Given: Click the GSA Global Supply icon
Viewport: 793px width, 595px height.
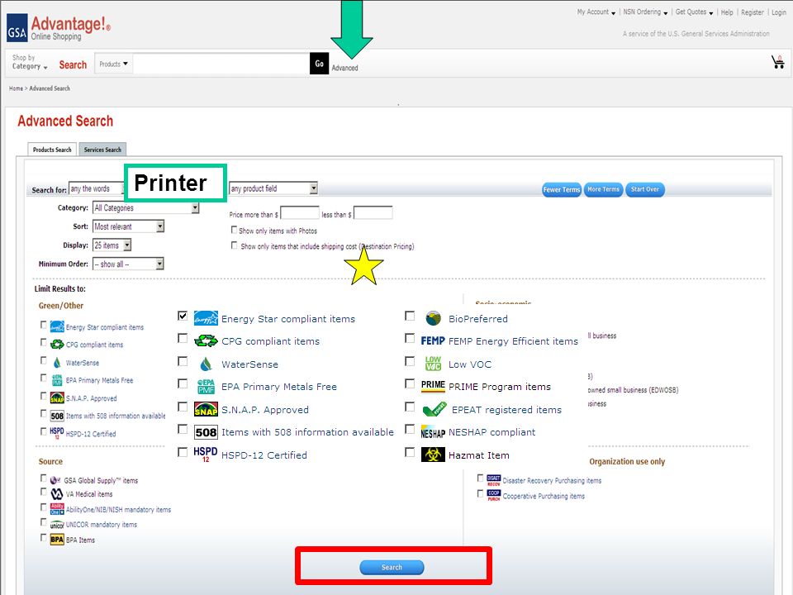Looking at the screenshot, I should 55,480.
